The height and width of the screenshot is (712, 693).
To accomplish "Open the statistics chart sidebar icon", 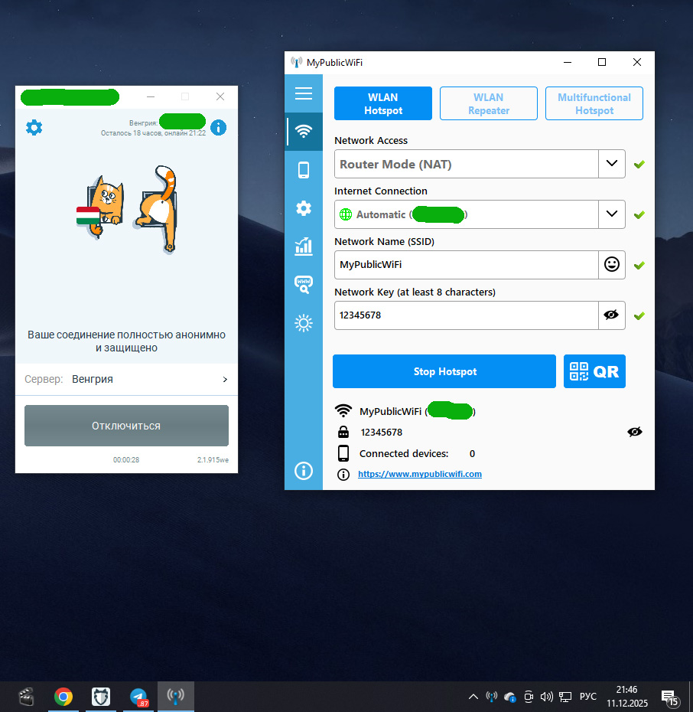I will tap(304, 247).
